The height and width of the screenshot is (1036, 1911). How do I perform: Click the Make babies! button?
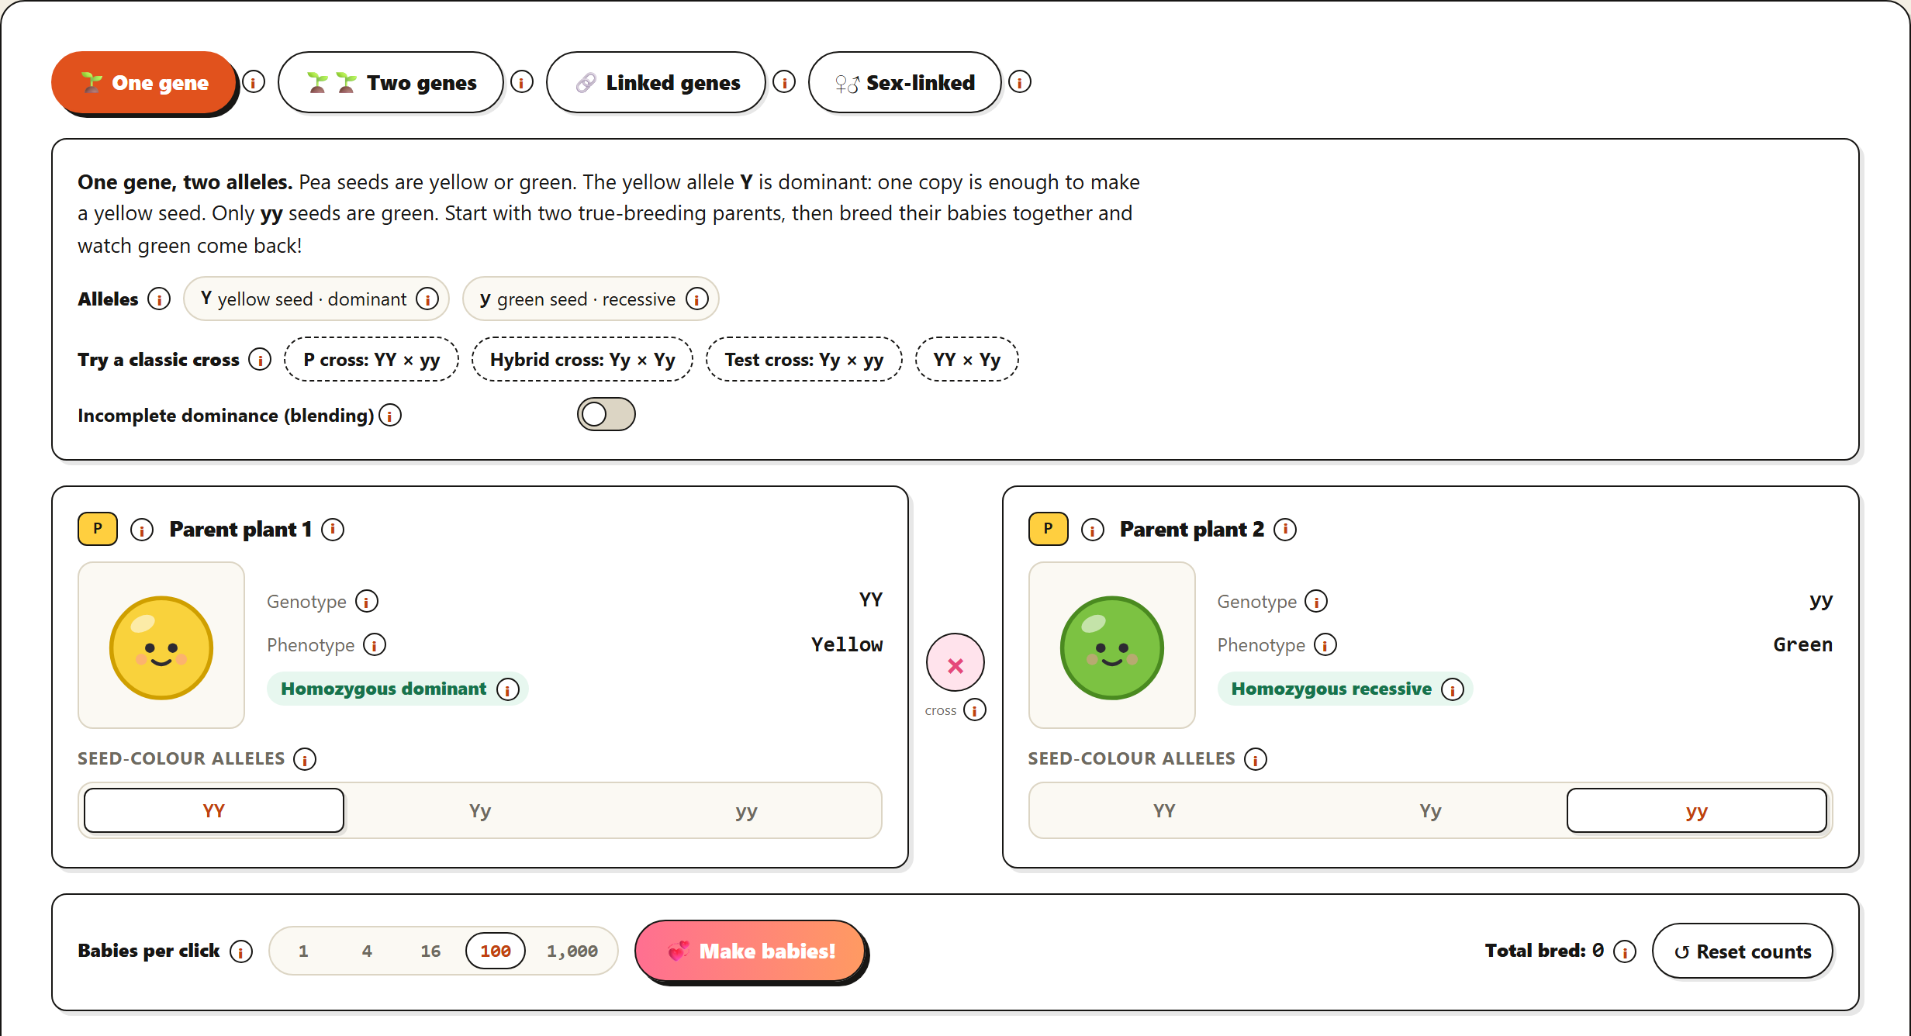pos(751,951)
